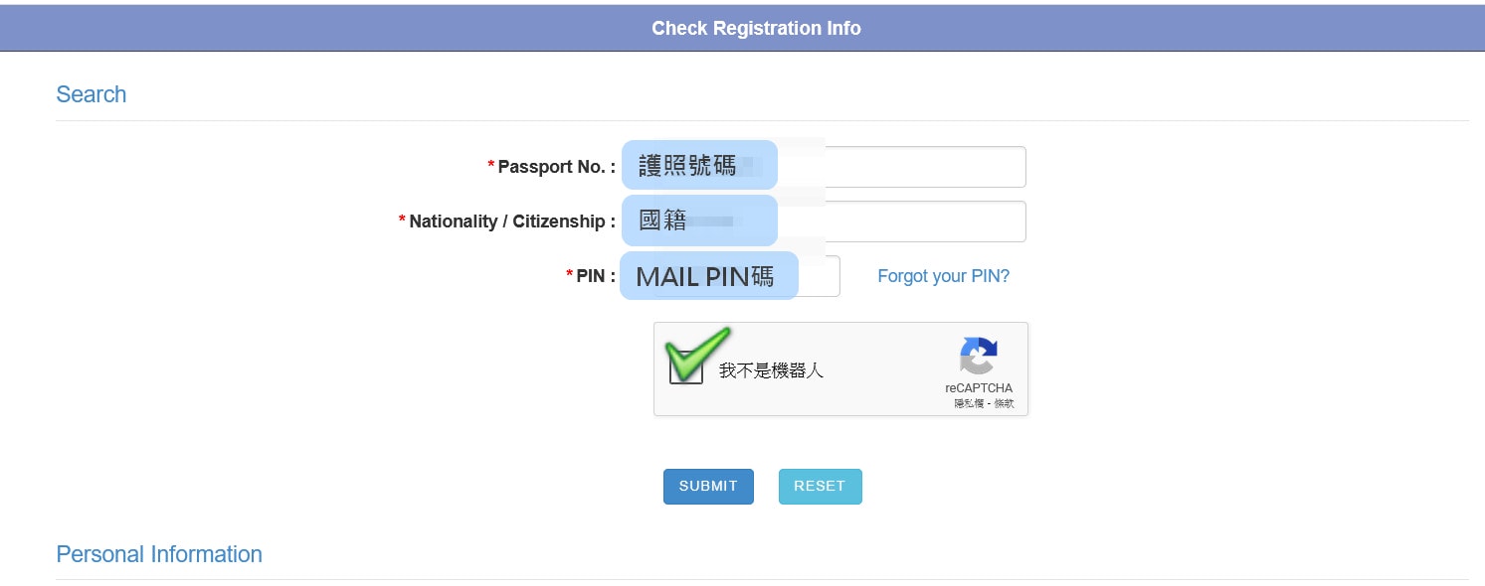1485x586 pixels.
Task: Click the RESET button
Action: click(820, 487)
